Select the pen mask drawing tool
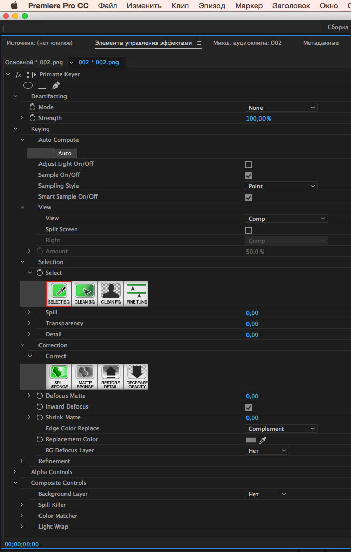351x552 pixels. pos(56,85)
